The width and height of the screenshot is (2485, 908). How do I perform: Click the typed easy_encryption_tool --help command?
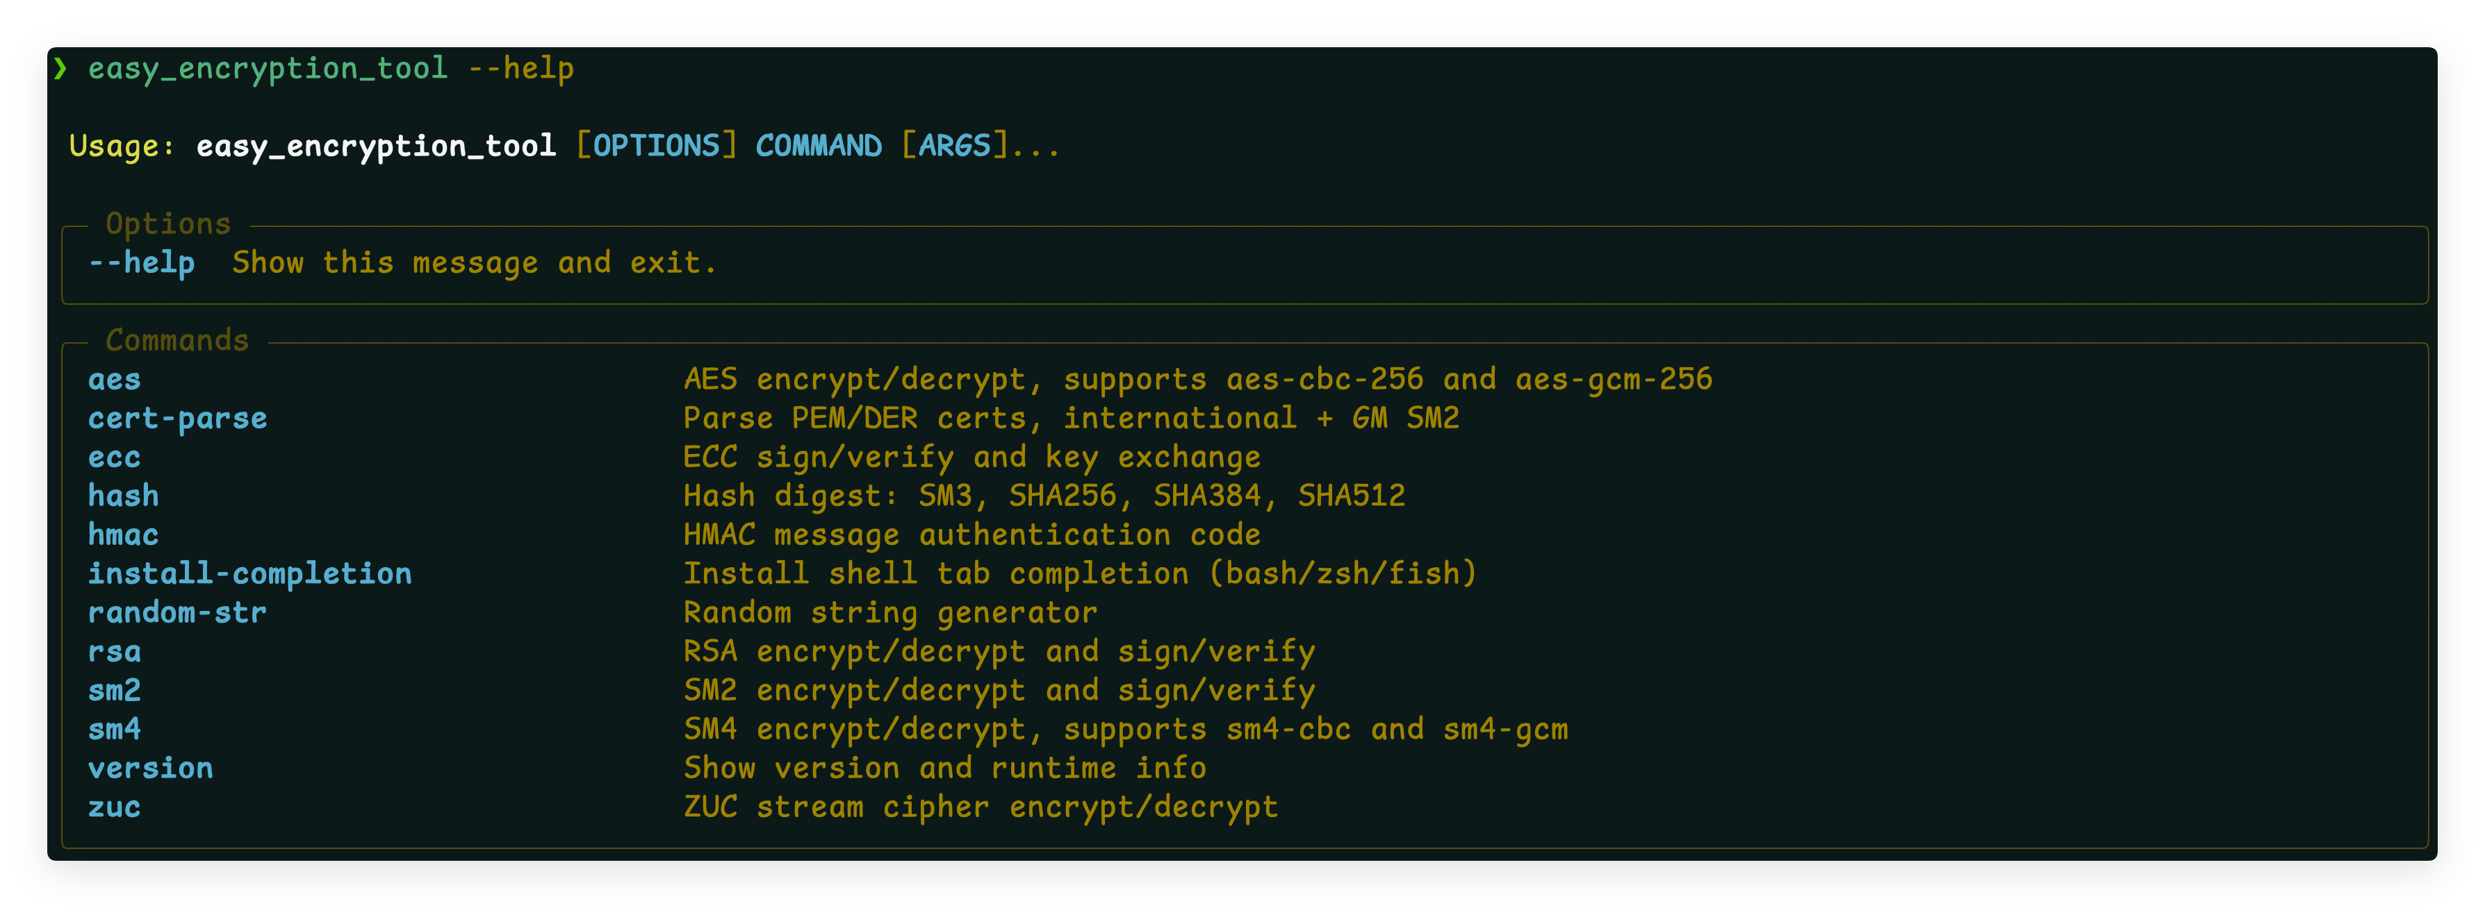click(x=330, y=69)
